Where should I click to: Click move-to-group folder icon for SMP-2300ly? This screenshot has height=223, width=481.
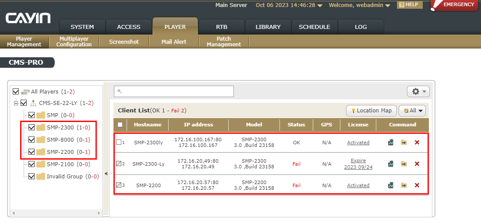[x=404, y=143]
